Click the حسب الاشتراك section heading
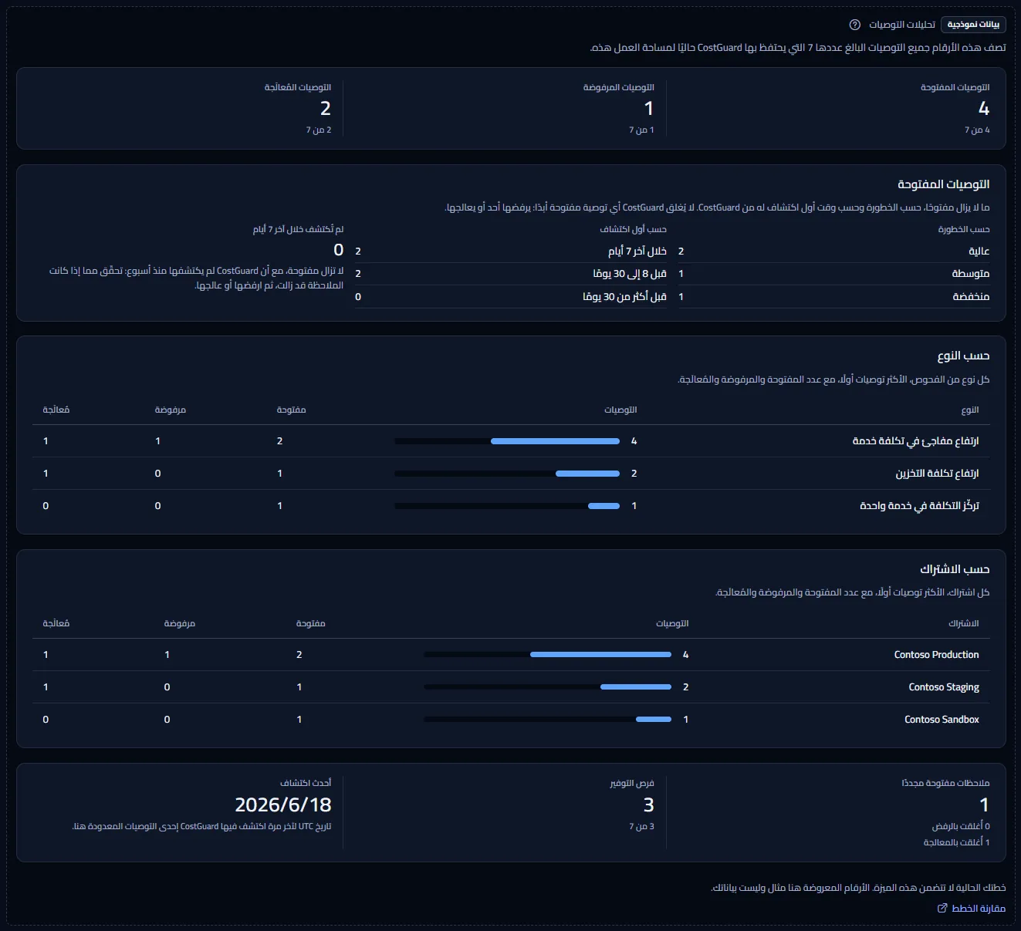This screenshot has width=1021, height=931. (x=955, y=569)
